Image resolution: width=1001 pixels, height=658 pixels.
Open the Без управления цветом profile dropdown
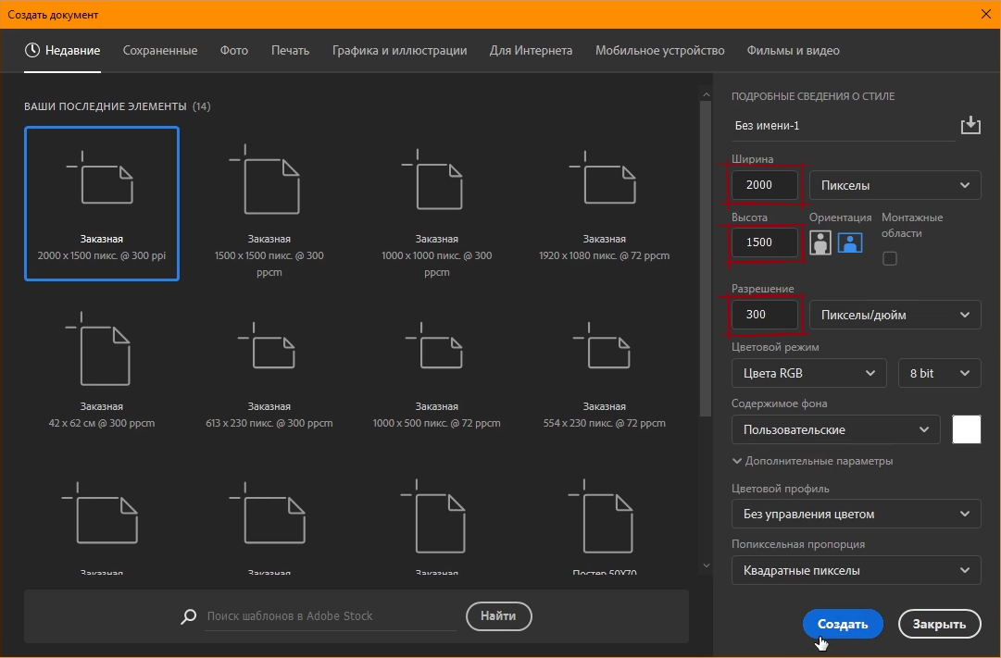tap(857, 514)
